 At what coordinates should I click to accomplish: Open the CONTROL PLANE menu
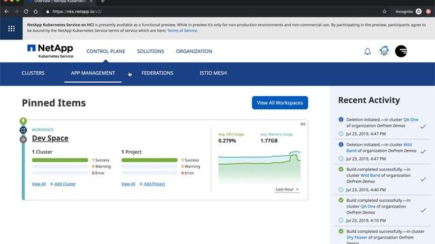(106, 52)
